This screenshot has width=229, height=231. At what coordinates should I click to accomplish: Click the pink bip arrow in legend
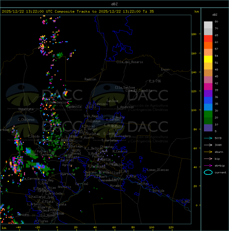pos(208,159)
